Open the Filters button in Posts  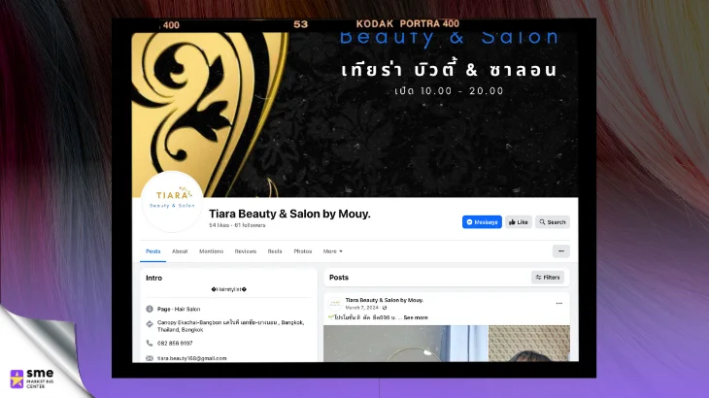pos(547,278)
